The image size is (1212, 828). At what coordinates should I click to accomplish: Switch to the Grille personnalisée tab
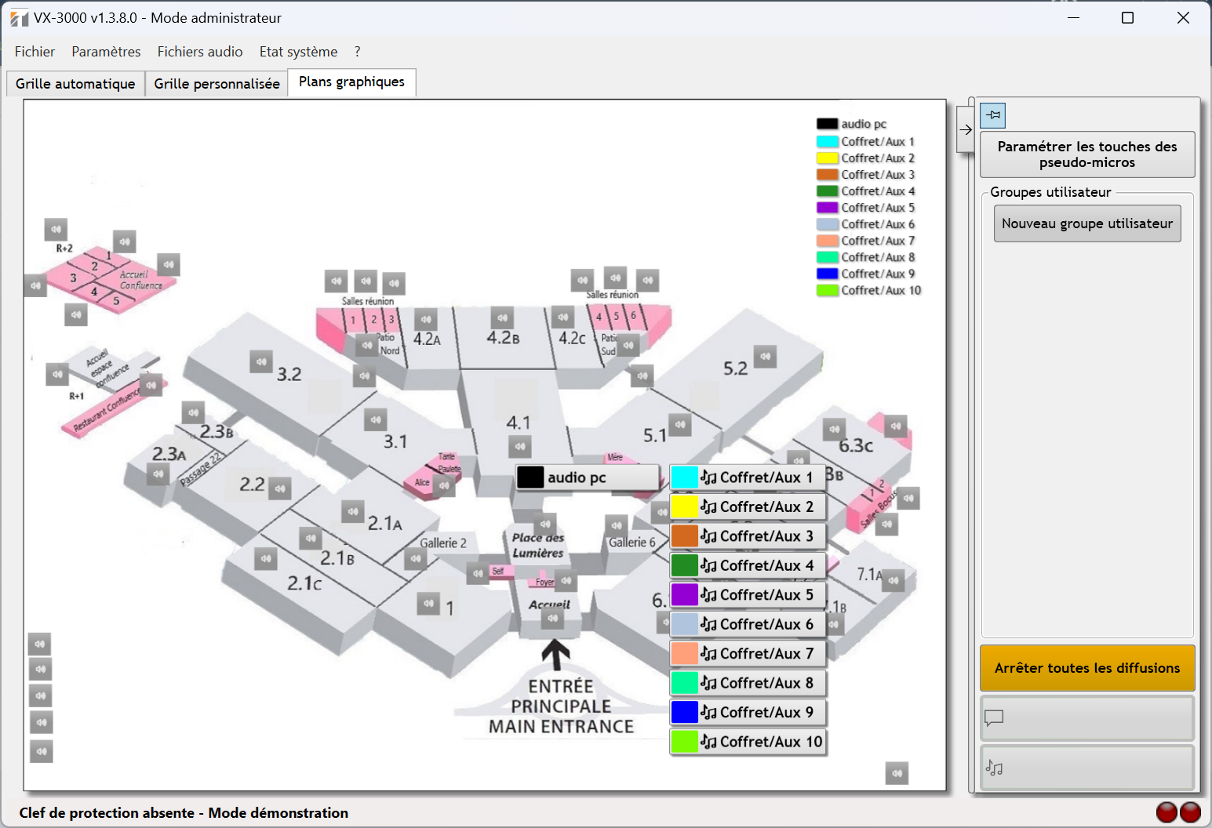217,84
